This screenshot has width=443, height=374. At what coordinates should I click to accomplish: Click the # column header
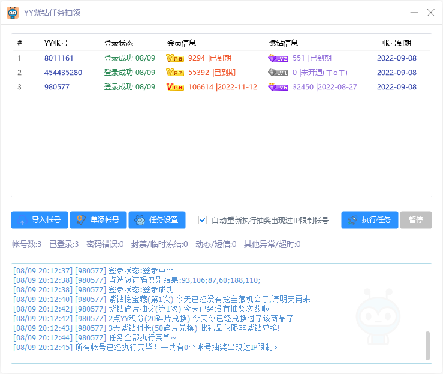[20, 43]
